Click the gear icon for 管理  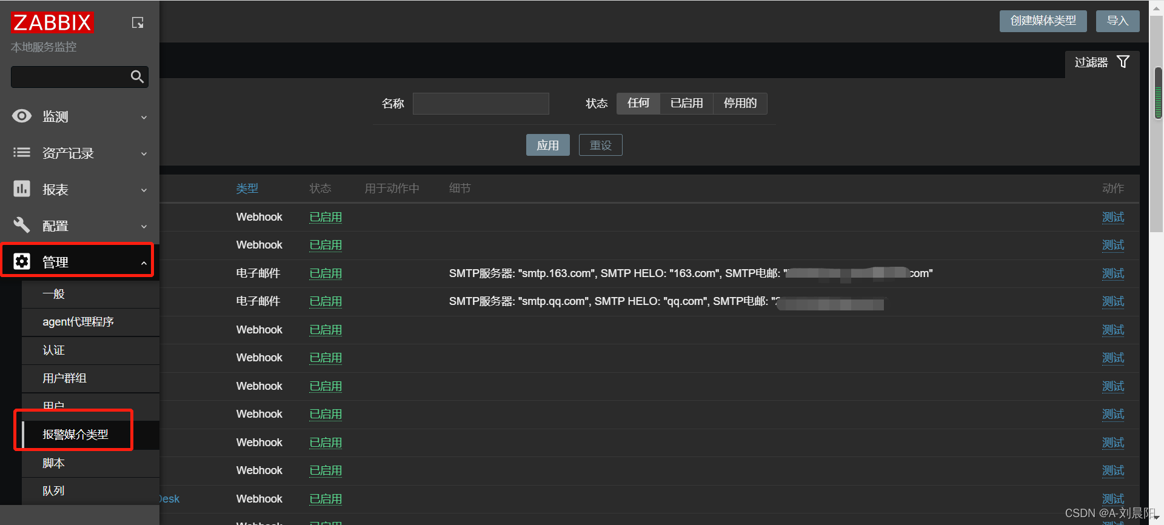point(22,261)
